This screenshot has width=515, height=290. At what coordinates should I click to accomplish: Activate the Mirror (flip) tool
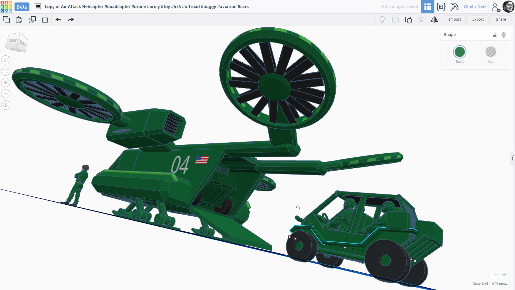pyautogui.click(x=434, y=20)
